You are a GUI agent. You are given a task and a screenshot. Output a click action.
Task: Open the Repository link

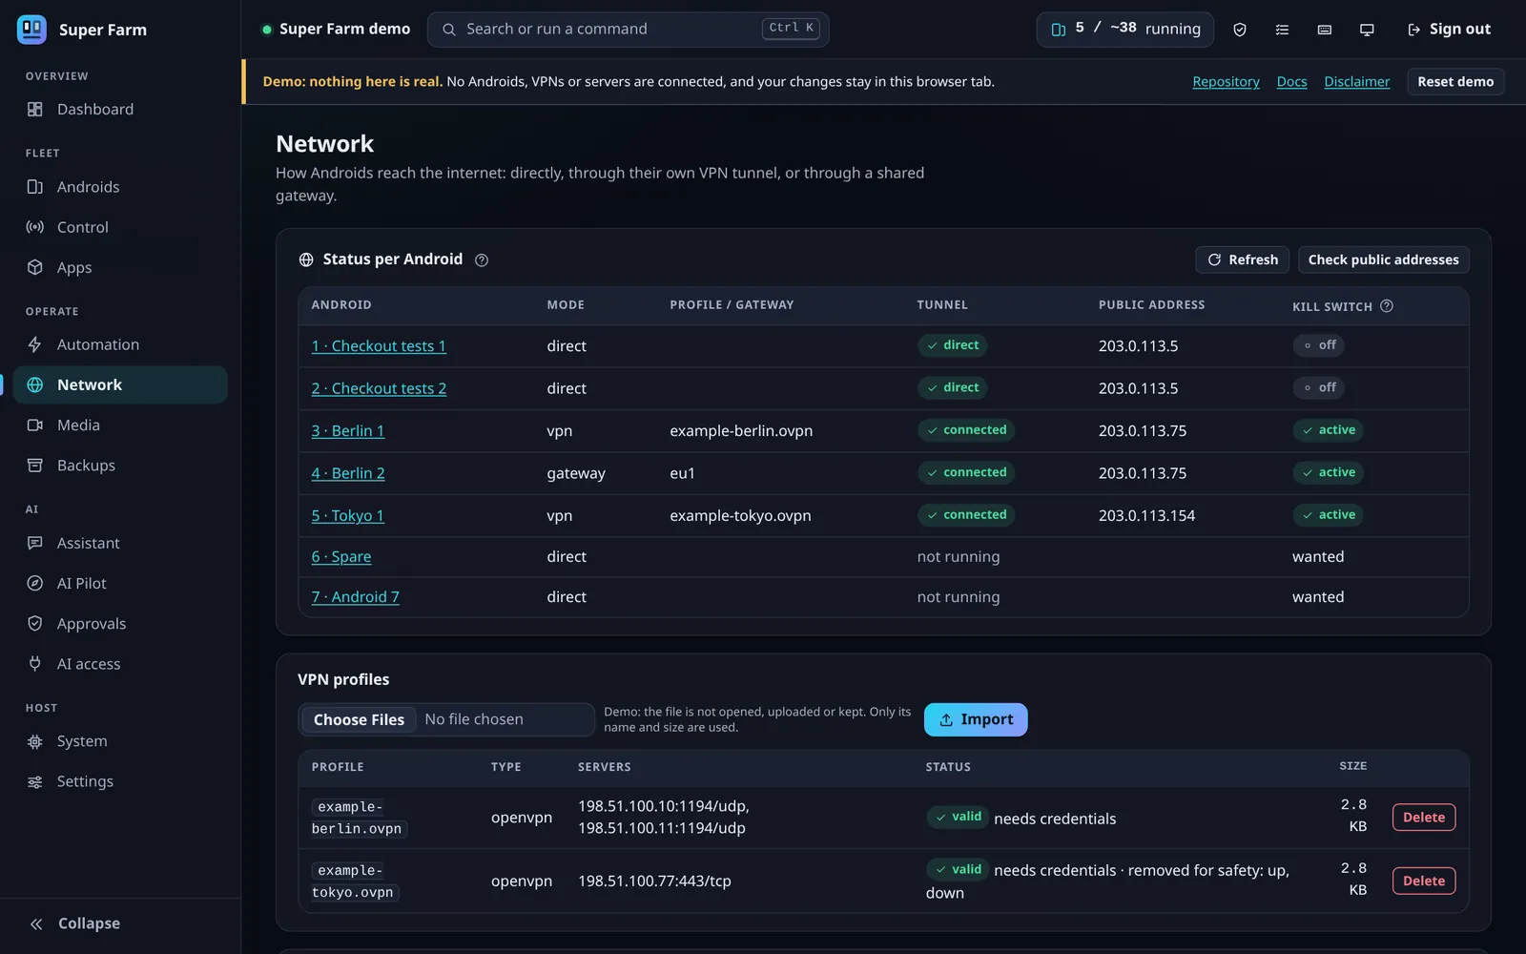[1226, 82]
